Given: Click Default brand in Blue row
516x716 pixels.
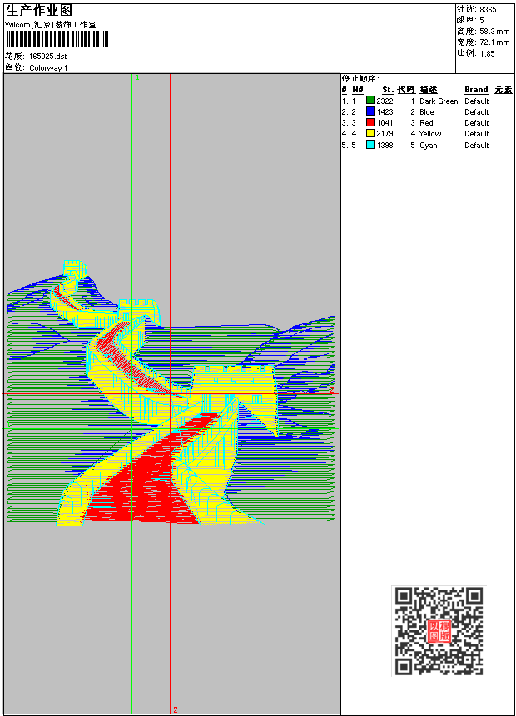Looking at the screenshot, I should (477, 112).
